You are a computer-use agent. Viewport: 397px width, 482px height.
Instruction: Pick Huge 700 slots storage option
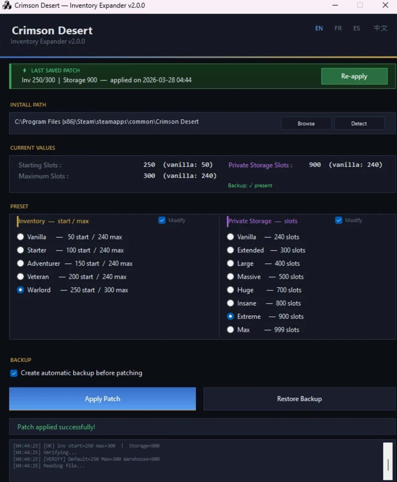click(x=230, y=290)
